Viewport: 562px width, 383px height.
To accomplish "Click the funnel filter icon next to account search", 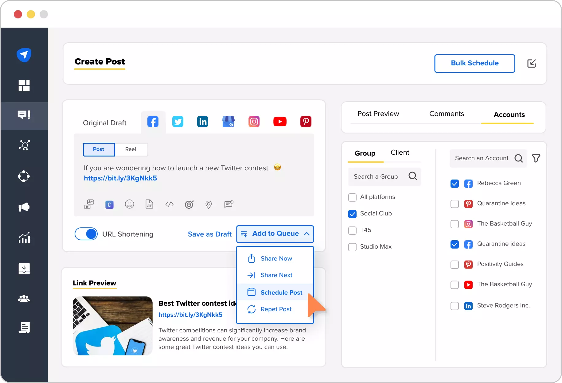I will 536,158.
